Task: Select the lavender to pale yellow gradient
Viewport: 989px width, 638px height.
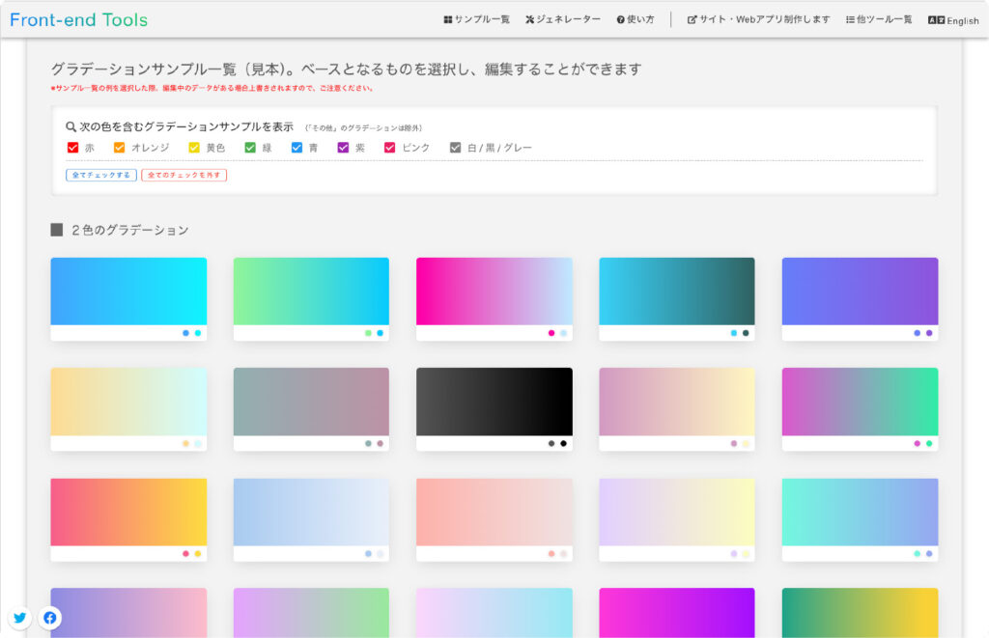Action: coord(677,519)
